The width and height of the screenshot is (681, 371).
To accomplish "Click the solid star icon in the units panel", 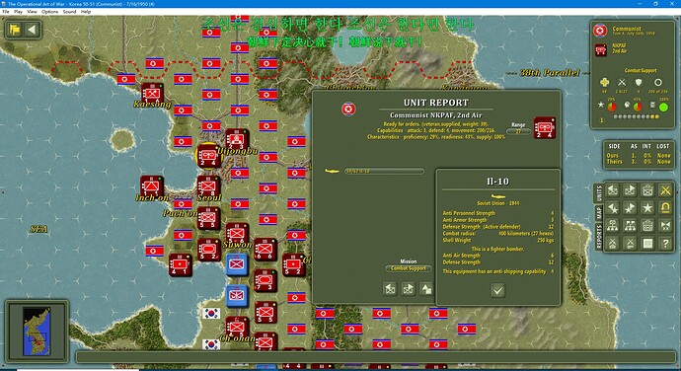I will (647, 208).
